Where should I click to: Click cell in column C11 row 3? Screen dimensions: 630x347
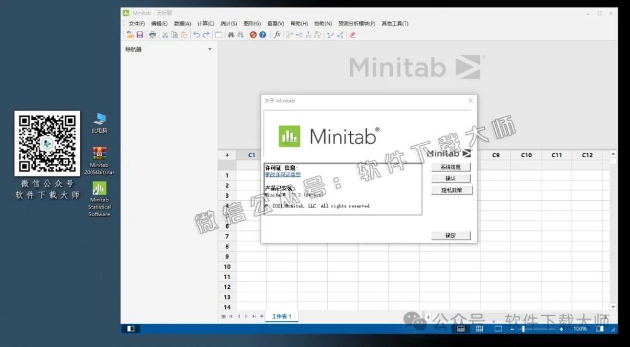click(556, 196)
